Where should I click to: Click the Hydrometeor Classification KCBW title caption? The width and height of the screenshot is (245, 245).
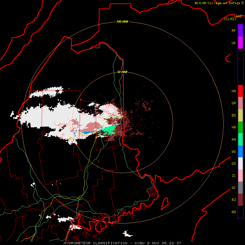pos(122,243)
